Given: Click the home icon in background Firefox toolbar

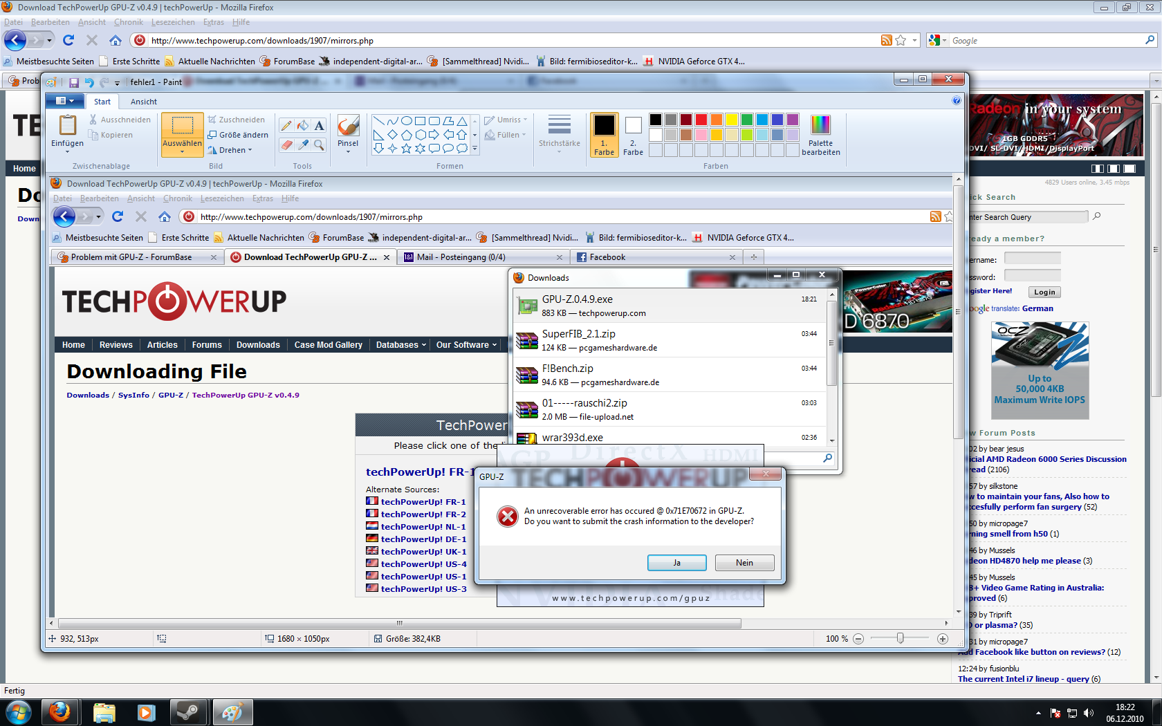Looking at the screenshot, I should click(116, 40).
